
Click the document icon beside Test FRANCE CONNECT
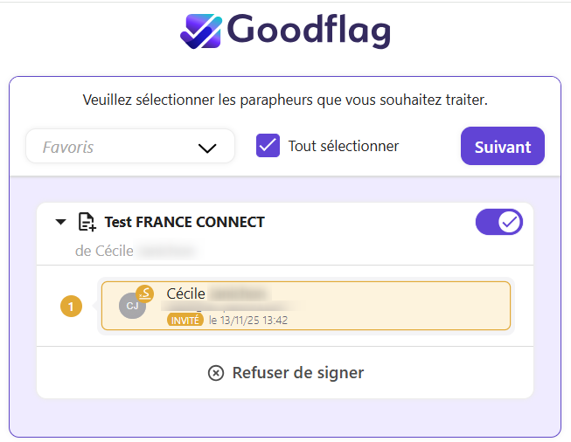87,222
